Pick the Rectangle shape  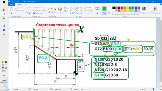pos(73,8)
